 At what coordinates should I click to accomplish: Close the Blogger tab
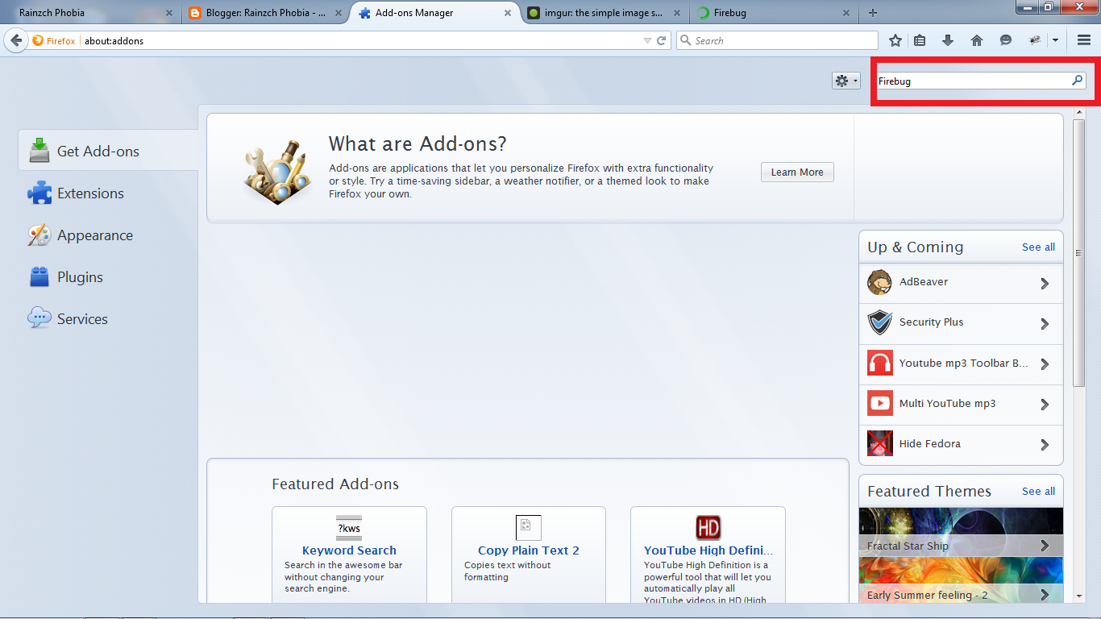click(339, 13)
